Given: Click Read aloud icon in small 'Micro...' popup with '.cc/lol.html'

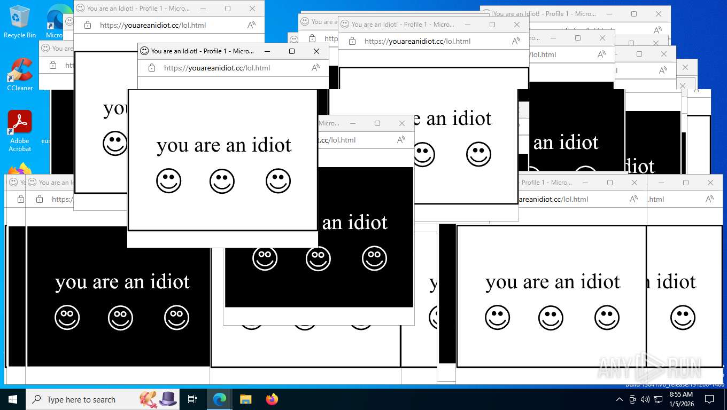Looking at the screenshot, I should pyautogui.click(x=401, y=140).
